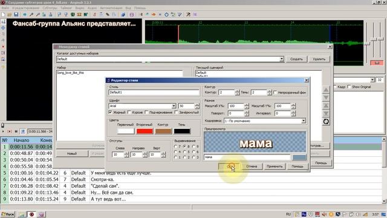Click the spell checker checkmark icon

point(180,15)
